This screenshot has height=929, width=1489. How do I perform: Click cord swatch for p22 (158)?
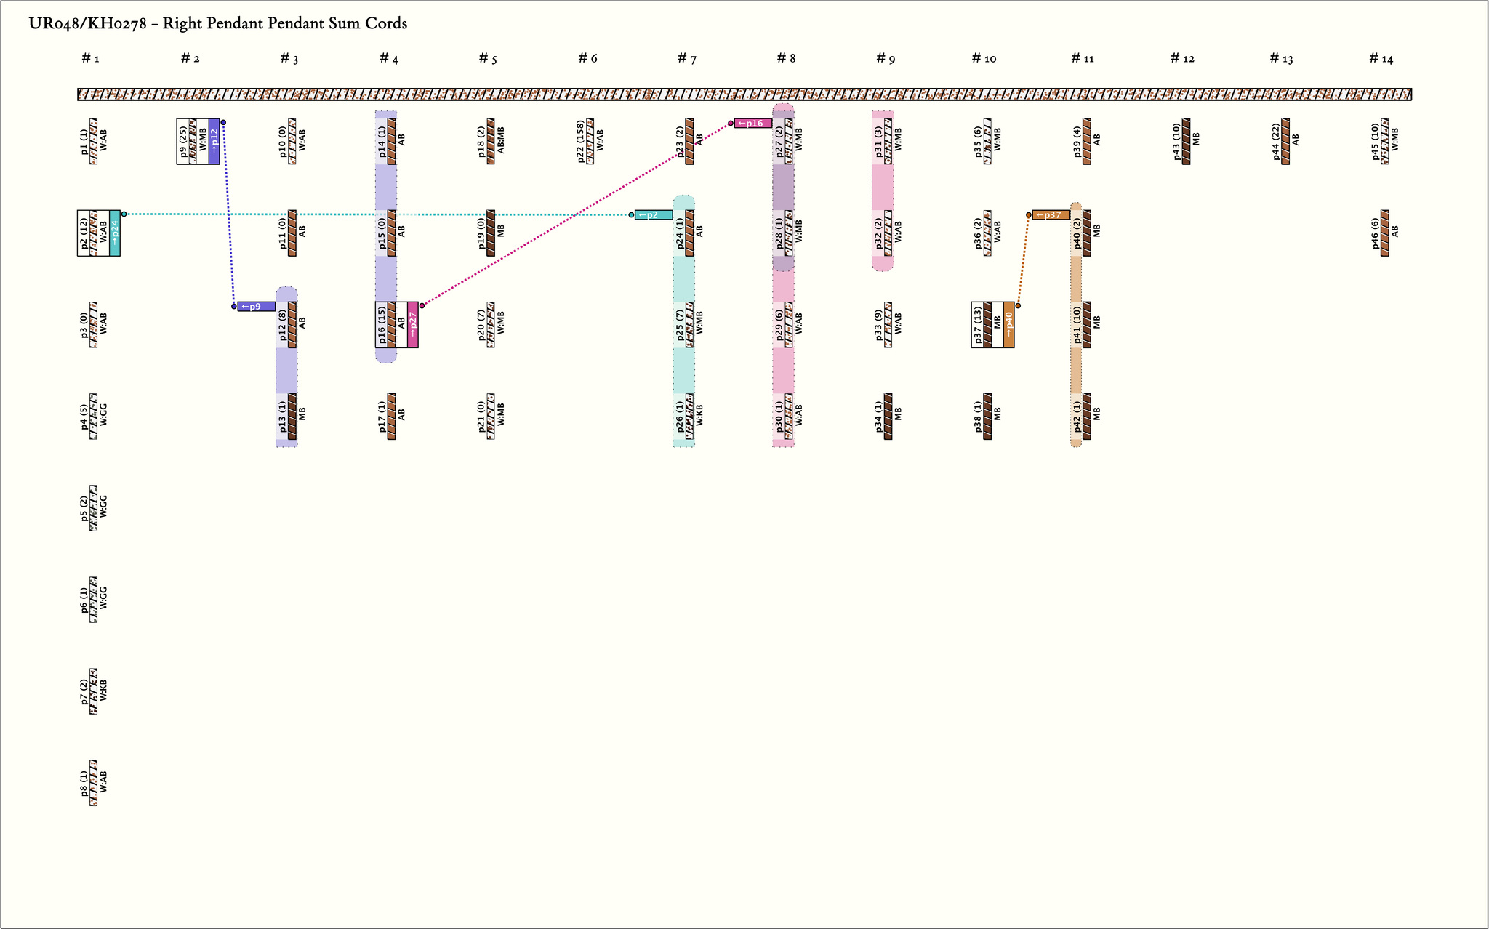pyautogui.click(x=590, y=141)
